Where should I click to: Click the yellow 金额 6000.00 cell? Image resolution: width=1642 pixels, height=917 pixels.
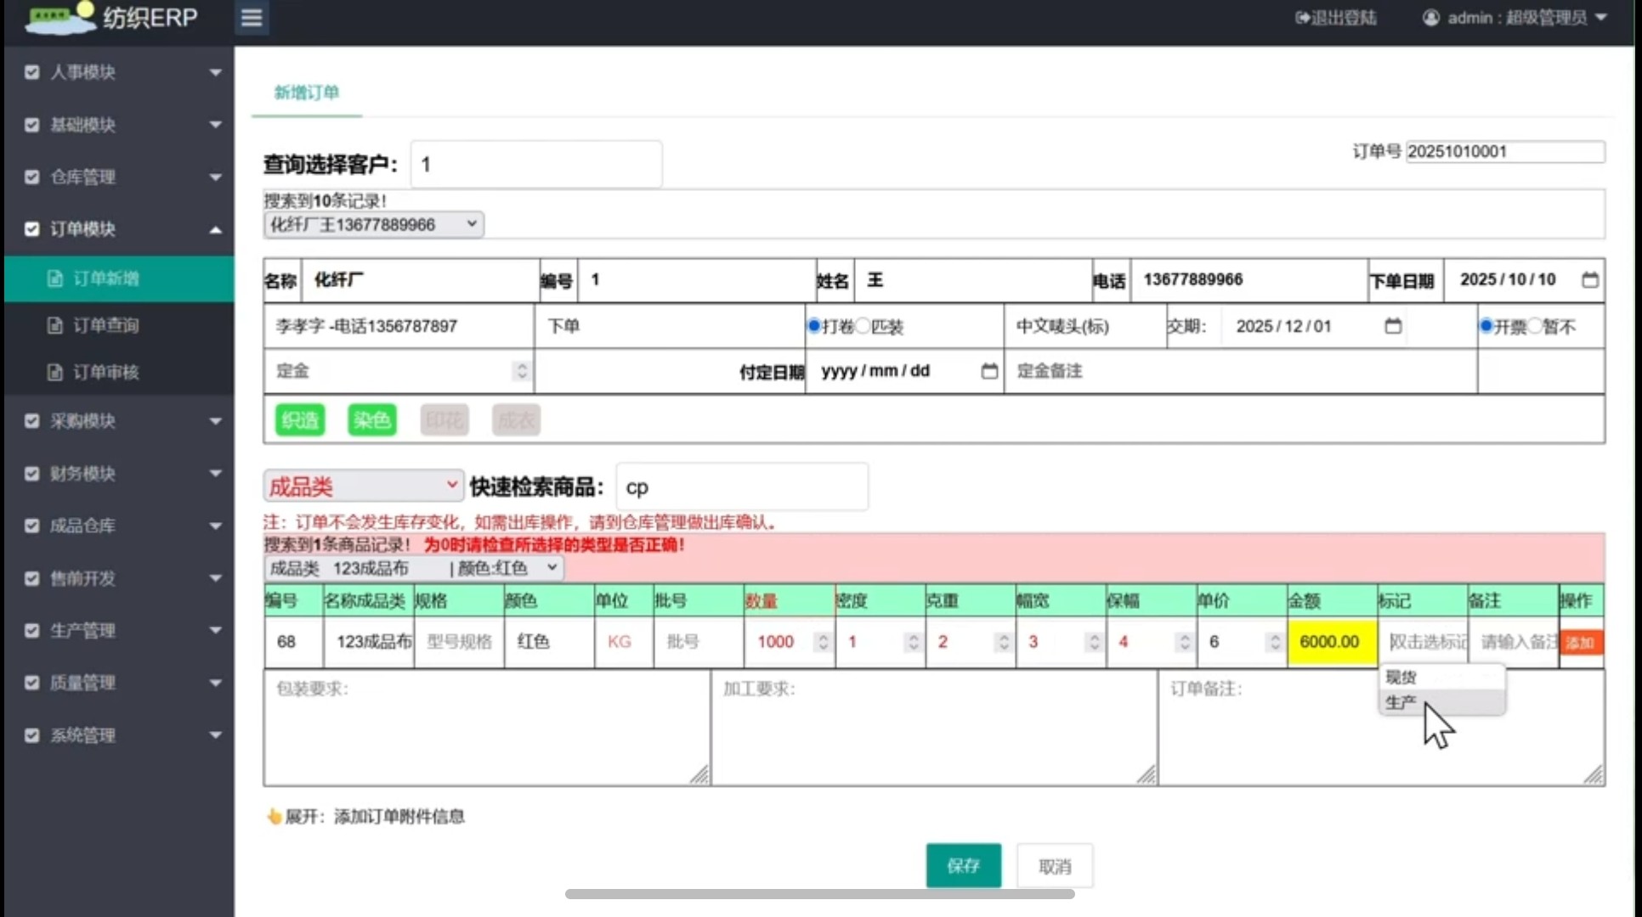point(1331,642)
